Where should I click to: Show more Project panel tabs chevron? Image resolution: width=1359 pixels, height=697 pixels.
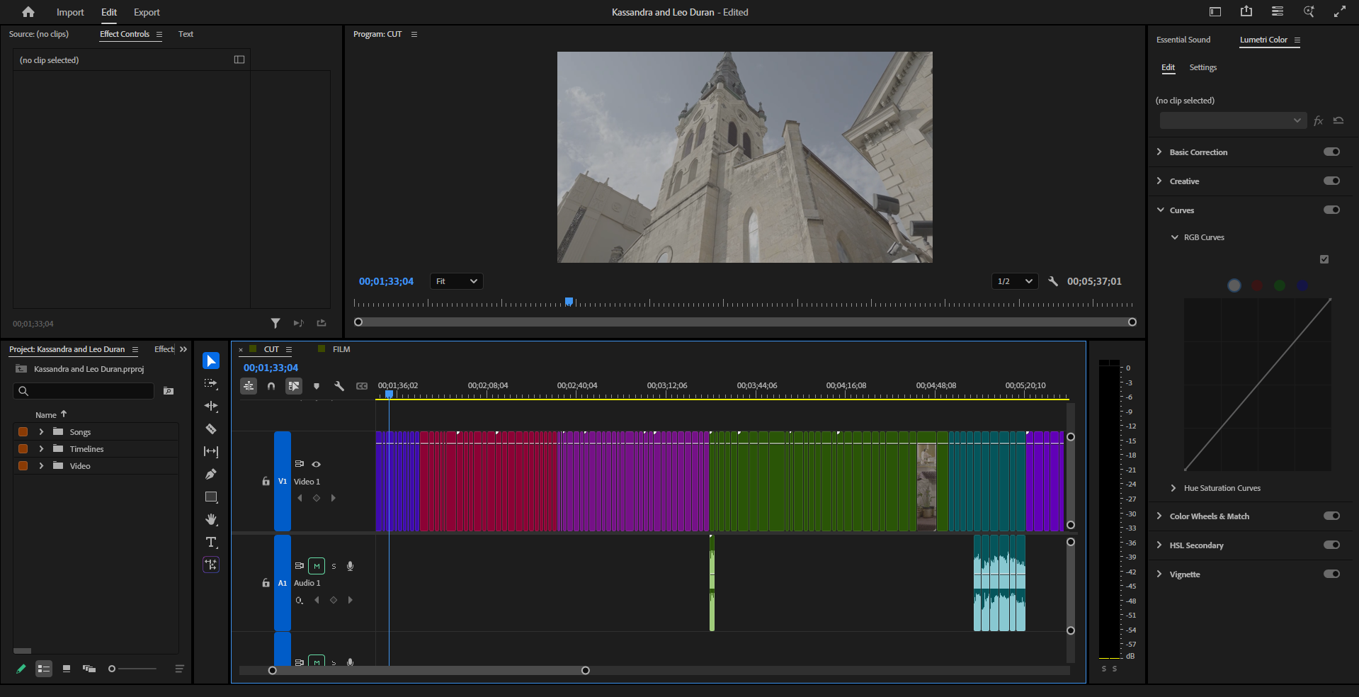point(183,349)
